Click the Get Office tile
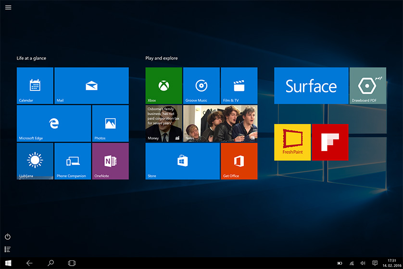The height and width of the screenshot is (269, 403). click(x=239, y=161)
